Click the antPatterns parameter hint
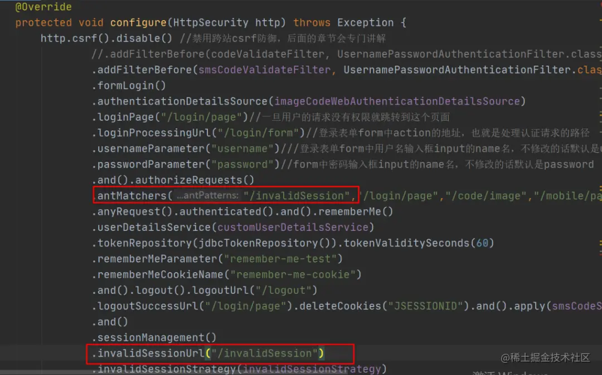The image size is (602, 375). click(x=207, y=195)
